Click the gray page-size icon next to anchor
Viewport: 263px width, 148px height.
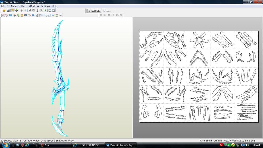point(41,10)
